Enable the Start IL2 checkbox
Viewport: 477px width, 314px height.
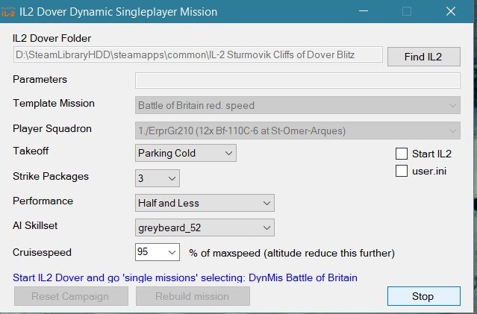[402, 154]
